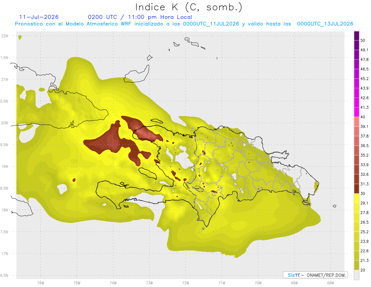Click the legend value "23.9"
Viewport: 371px width, 287px height.
coord(365,241)
